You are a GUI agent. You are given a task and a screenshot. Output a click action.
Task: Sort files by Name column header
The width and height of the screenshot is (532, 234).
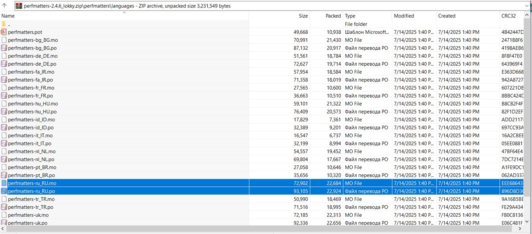click(x=8, y=16)
